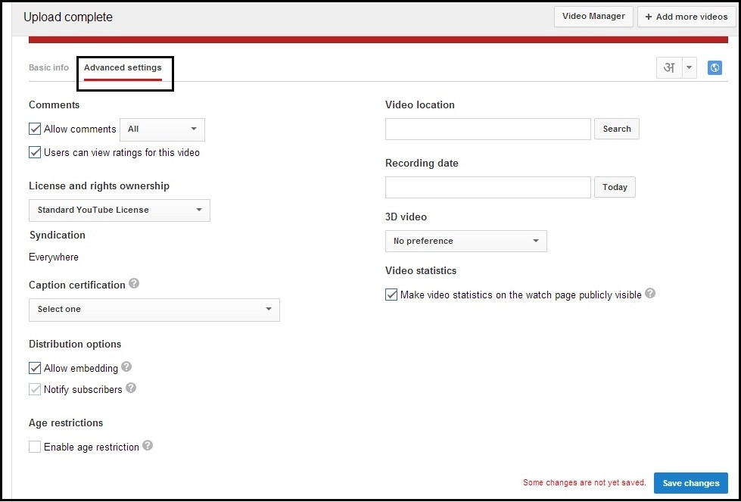Screen dimensions: 741x502
Task: Uncheck Allow comments
Action: [34, 129]
